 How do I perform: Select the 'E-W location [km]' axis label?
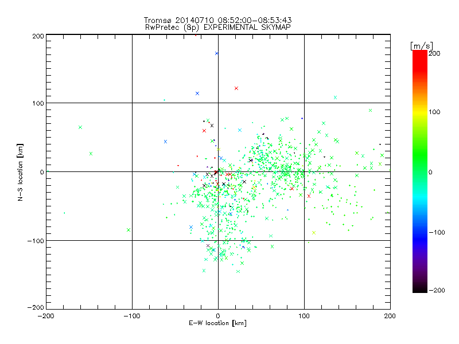pyautogui.click(x=218, y=323)
